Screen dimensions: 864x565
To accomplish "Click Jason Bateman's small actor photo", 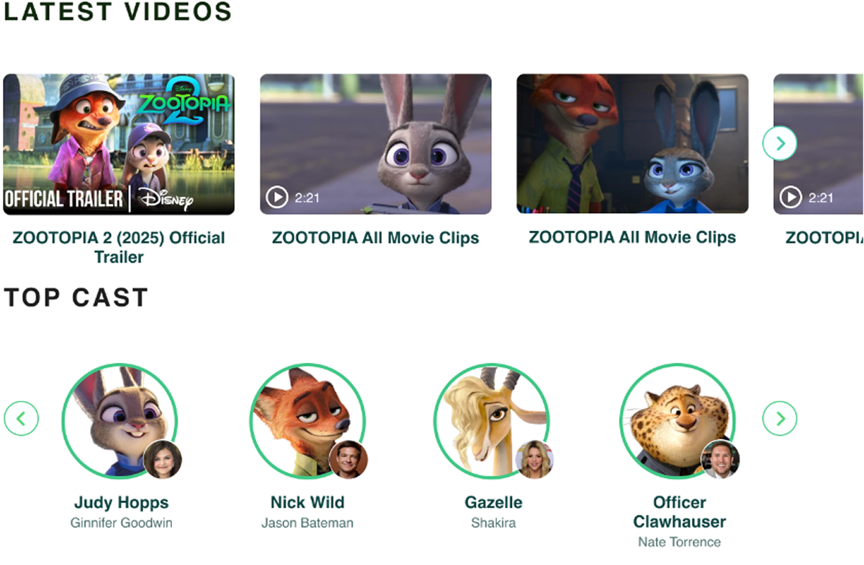I will click(x=348, y=460).
